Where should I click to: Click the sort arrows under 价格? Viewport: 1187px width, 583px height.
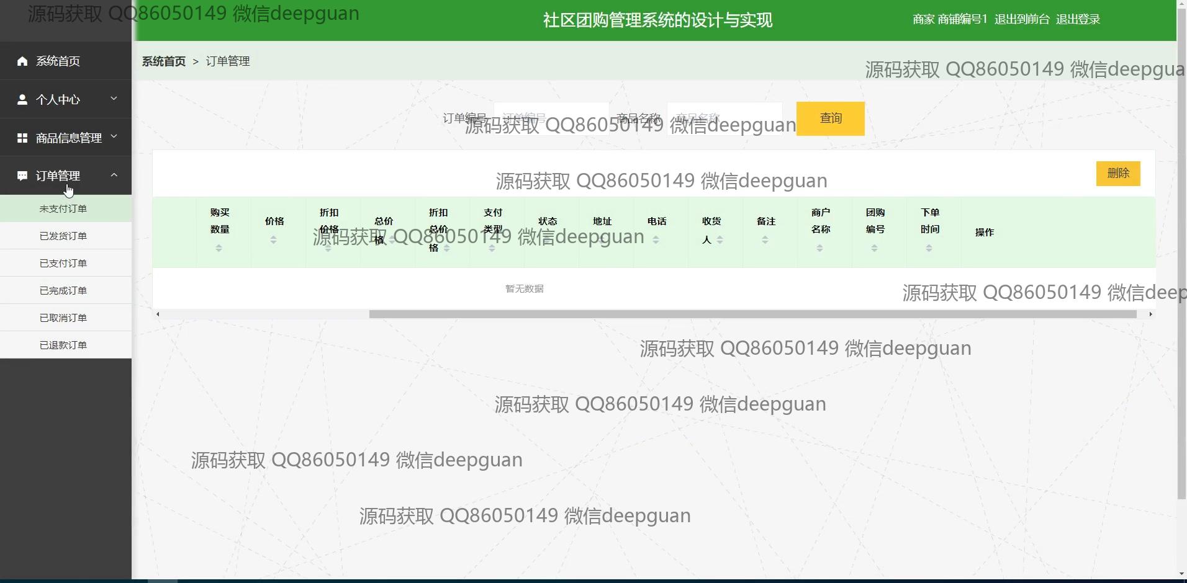coord(273,240)
